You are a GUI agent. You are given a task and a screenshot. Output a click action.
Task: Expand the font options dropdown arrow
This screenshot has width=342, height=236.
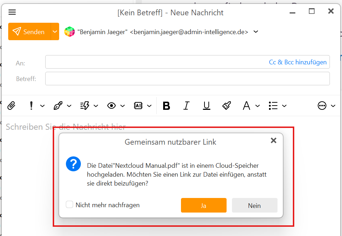[x=258, y=106]
